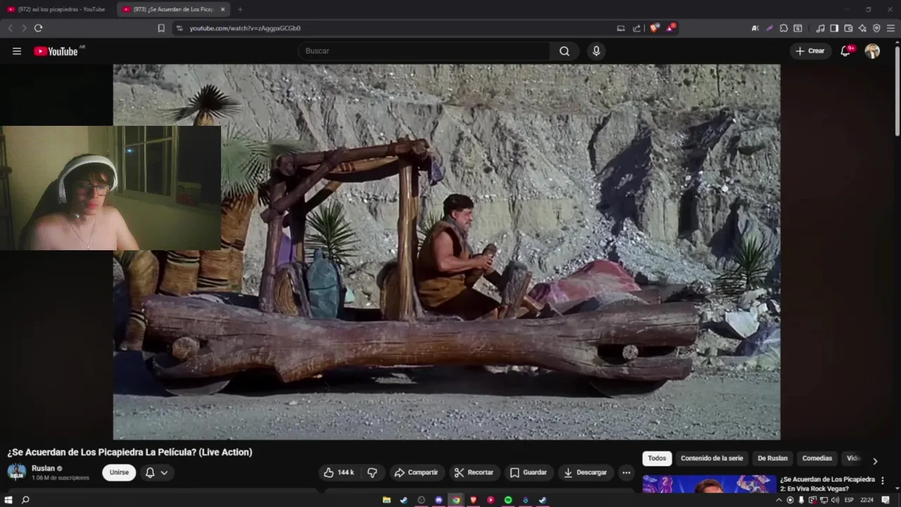The height and width of the screenshot is (507, 901).
Task: Toggle the browser sidebar panel icon
Action: pyautogui.click(x=834, y=28)
